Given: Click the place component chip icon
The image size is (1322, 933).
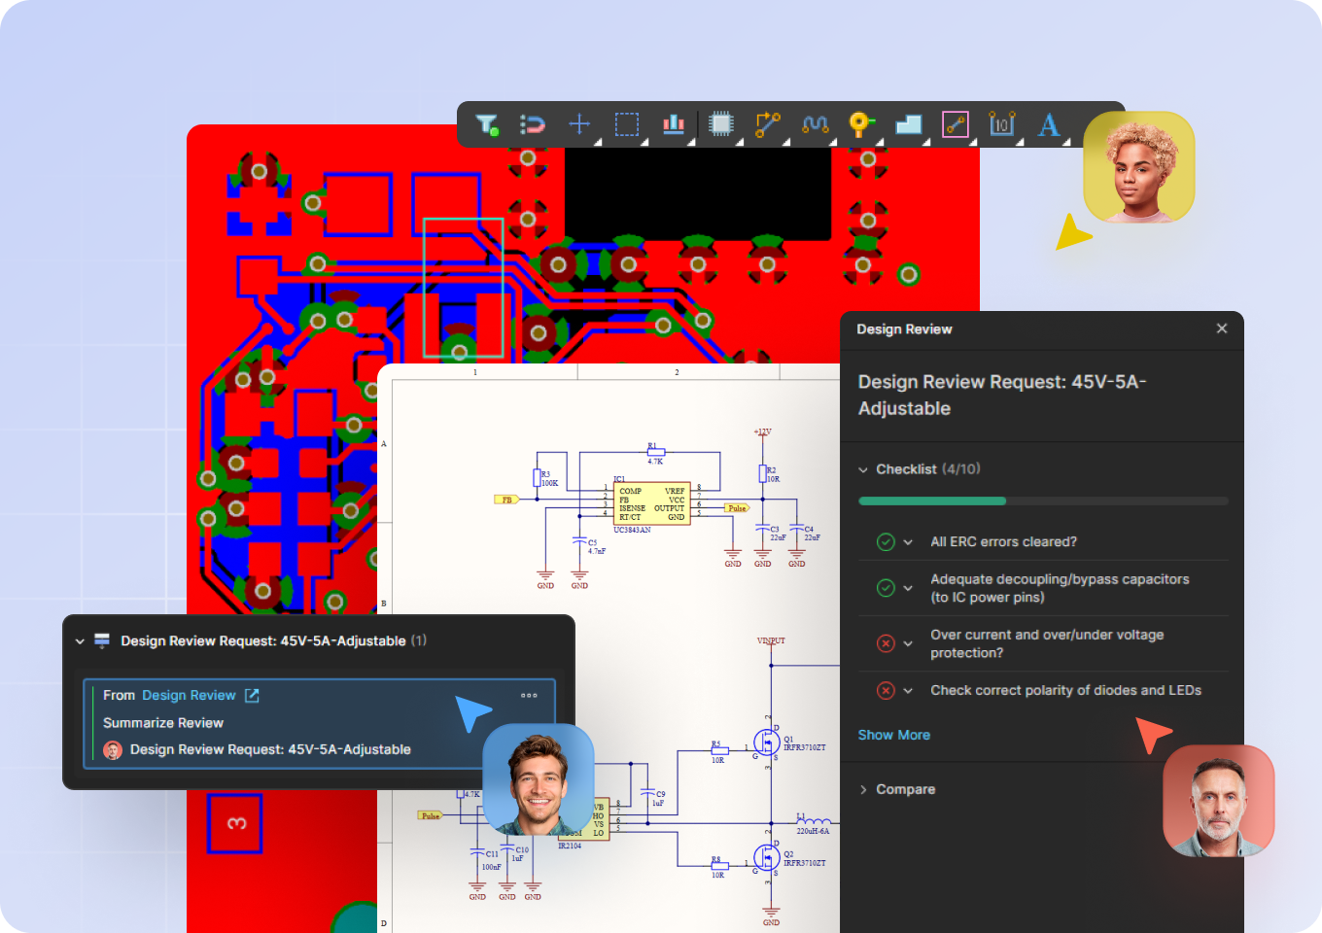Looking at the screenshot, I should coord(720,124).
